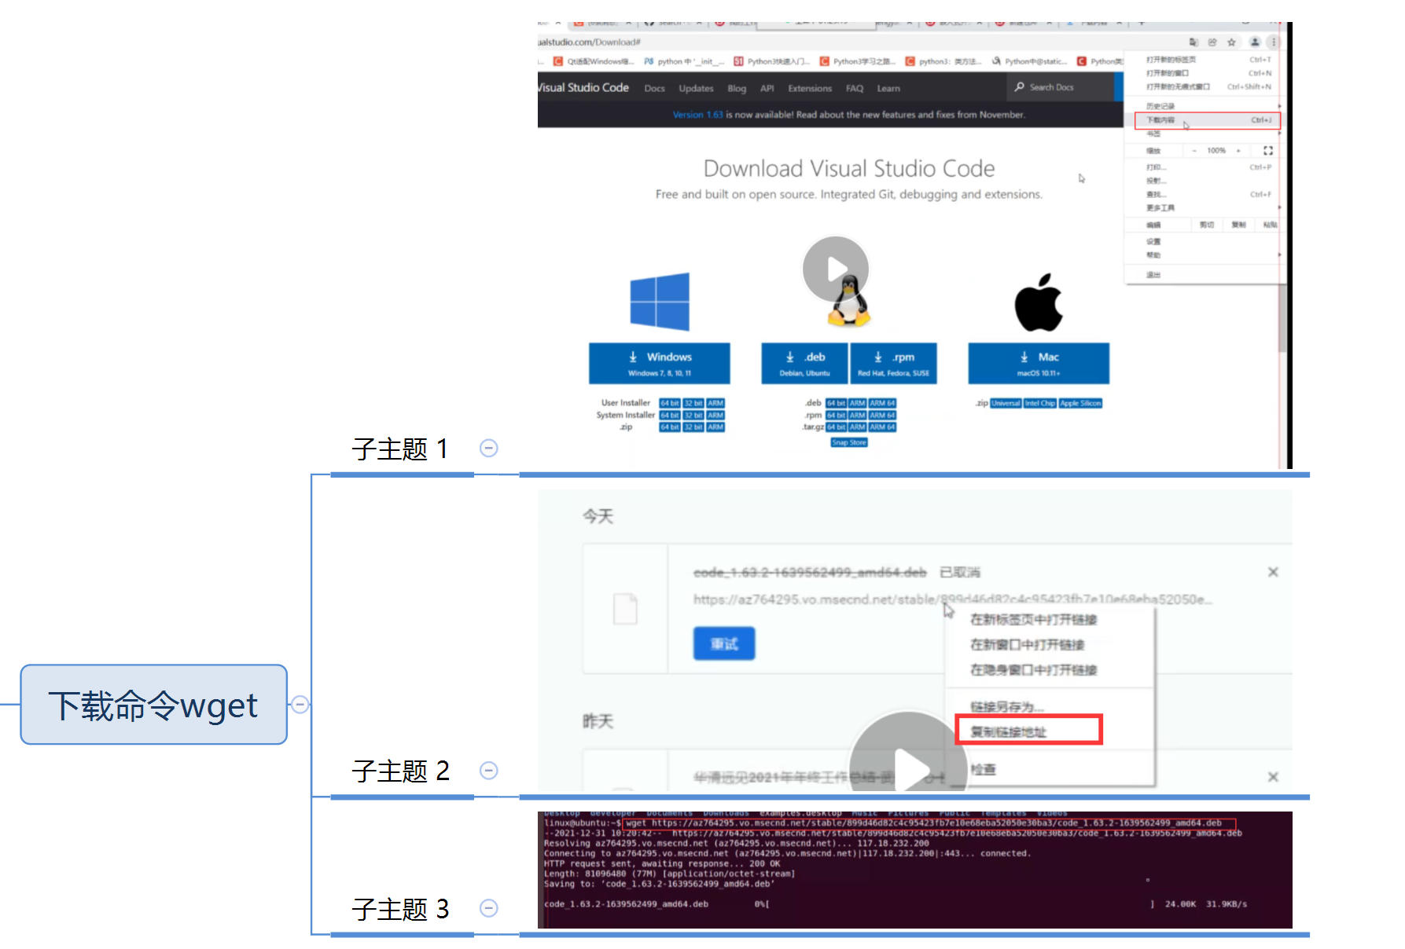Click System Installer 32 bit link

pos(693,415)
